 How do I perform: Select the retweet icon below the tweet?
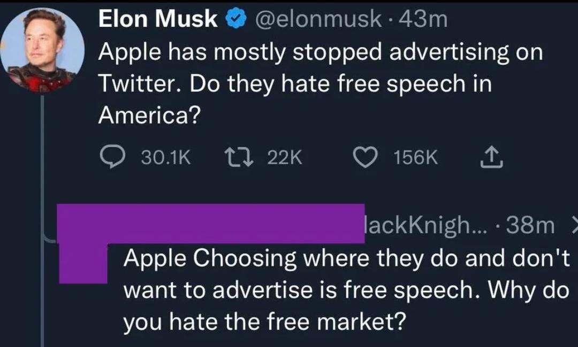240,157
